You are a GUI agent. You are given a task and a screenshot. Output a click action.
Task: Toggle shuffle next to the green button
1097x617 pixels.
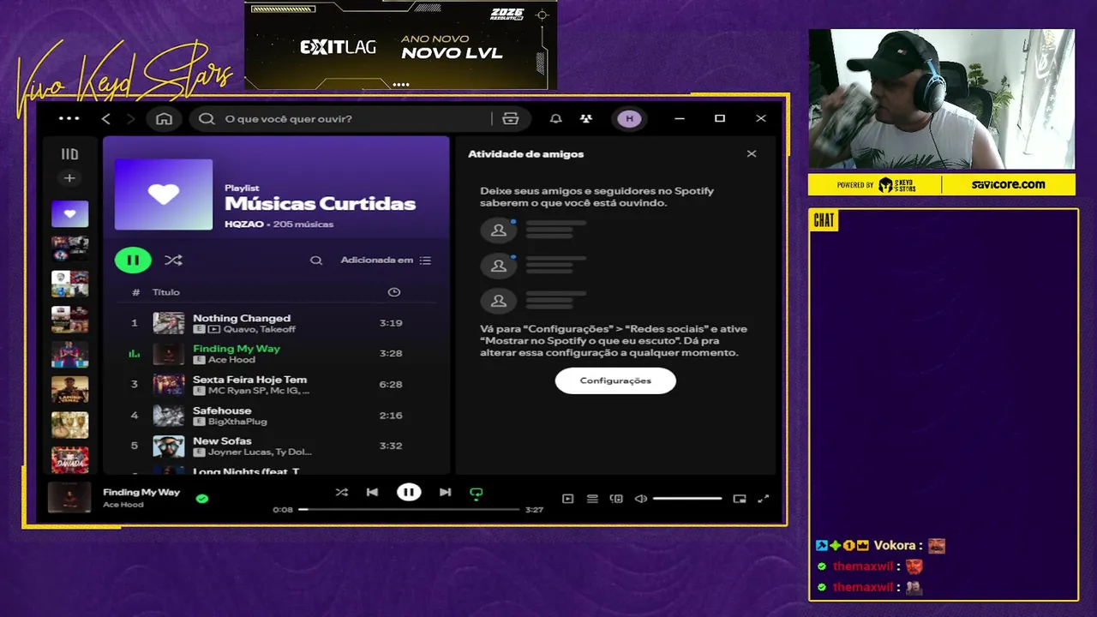pos(173,260)
